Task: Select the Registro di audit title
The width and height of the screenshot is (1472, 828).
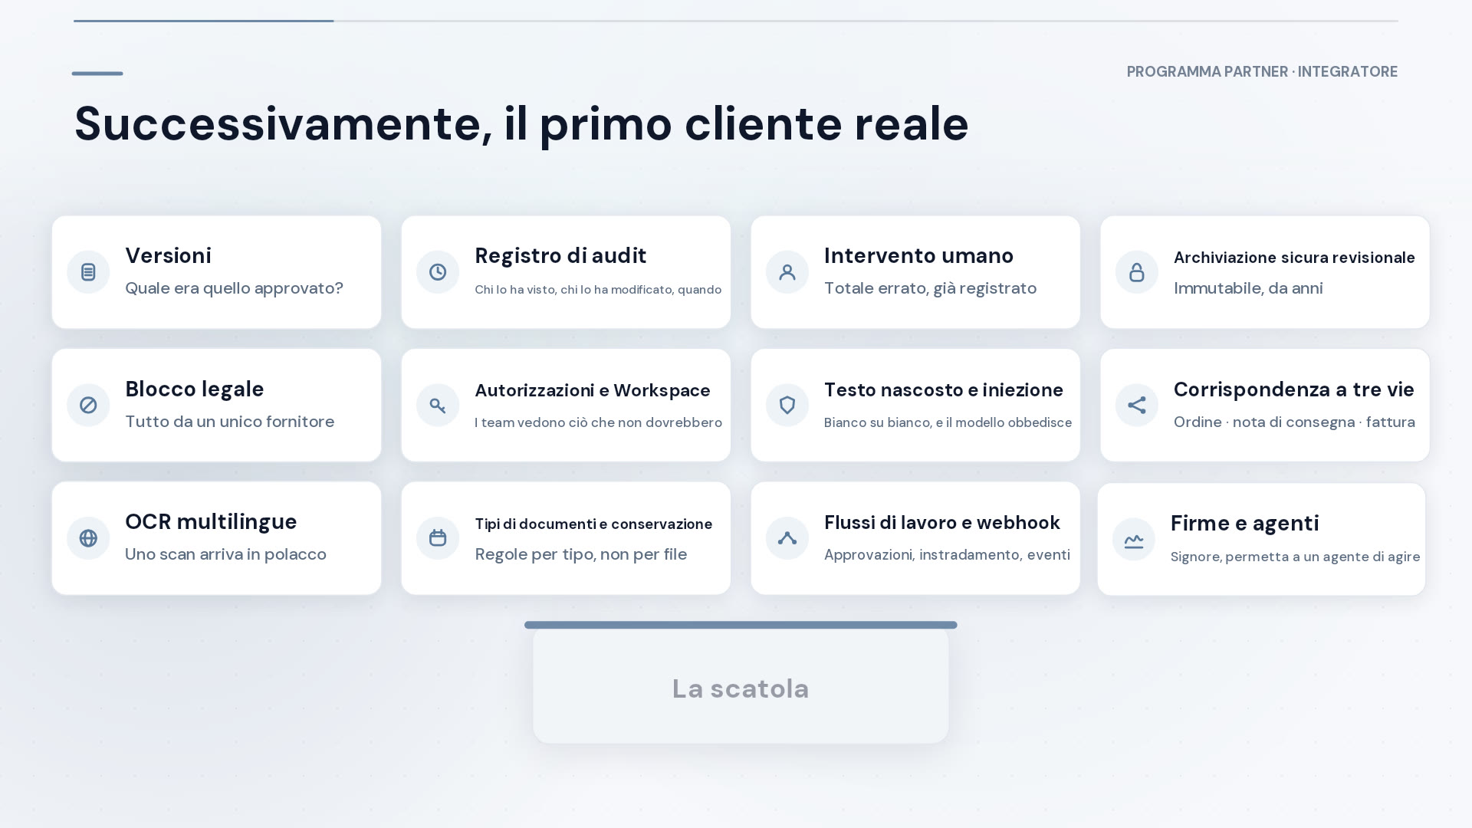Action: point(560,255)
